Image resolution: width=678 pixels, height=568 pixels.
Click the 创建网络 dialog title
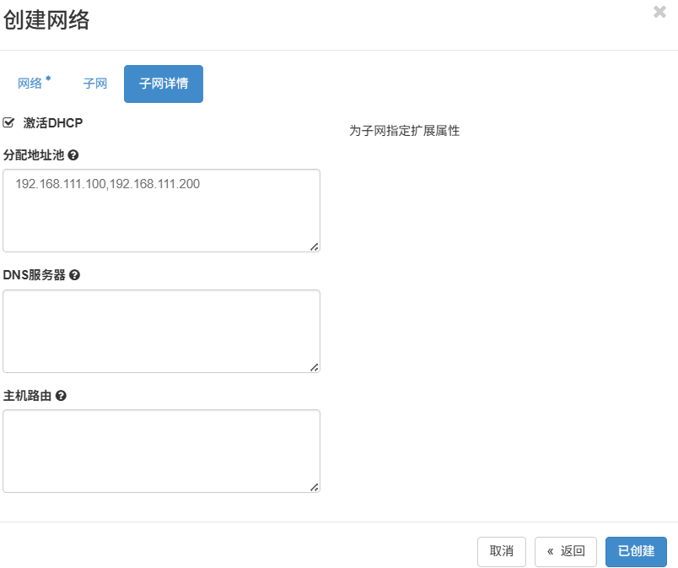(46, 20)
